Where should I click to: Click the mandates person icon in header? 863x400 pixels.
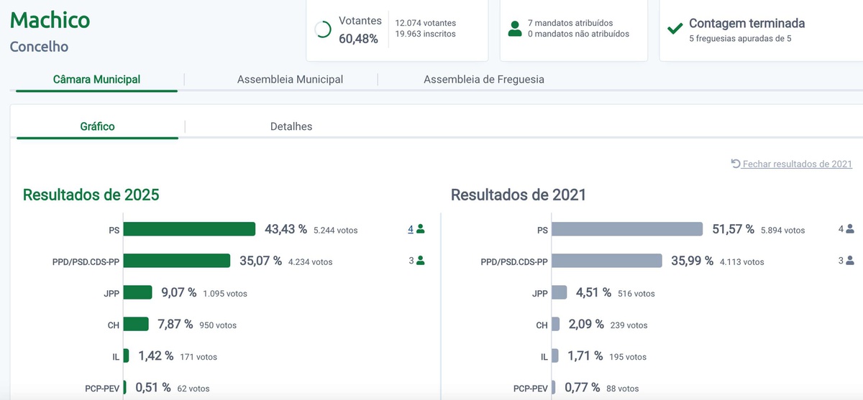coord(514,29)
